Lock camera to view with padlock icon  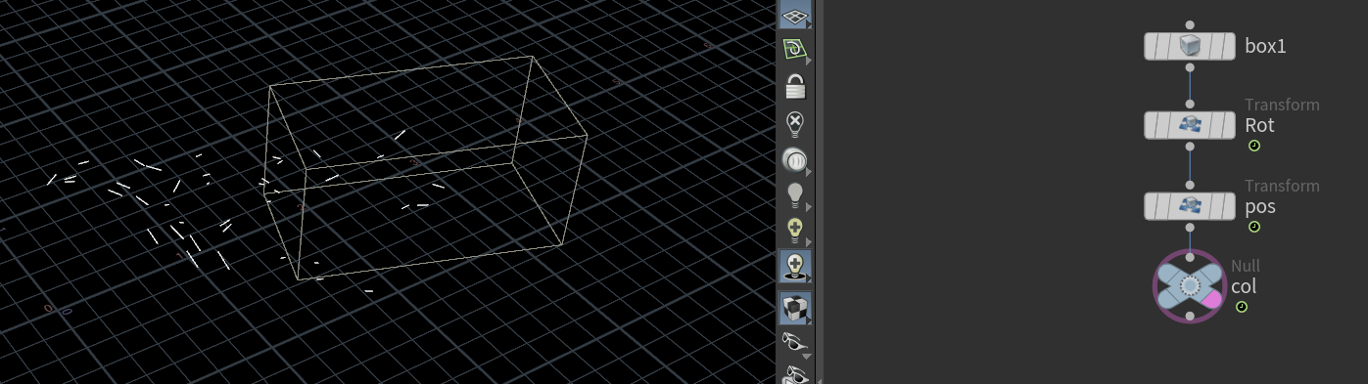[795, 86]
